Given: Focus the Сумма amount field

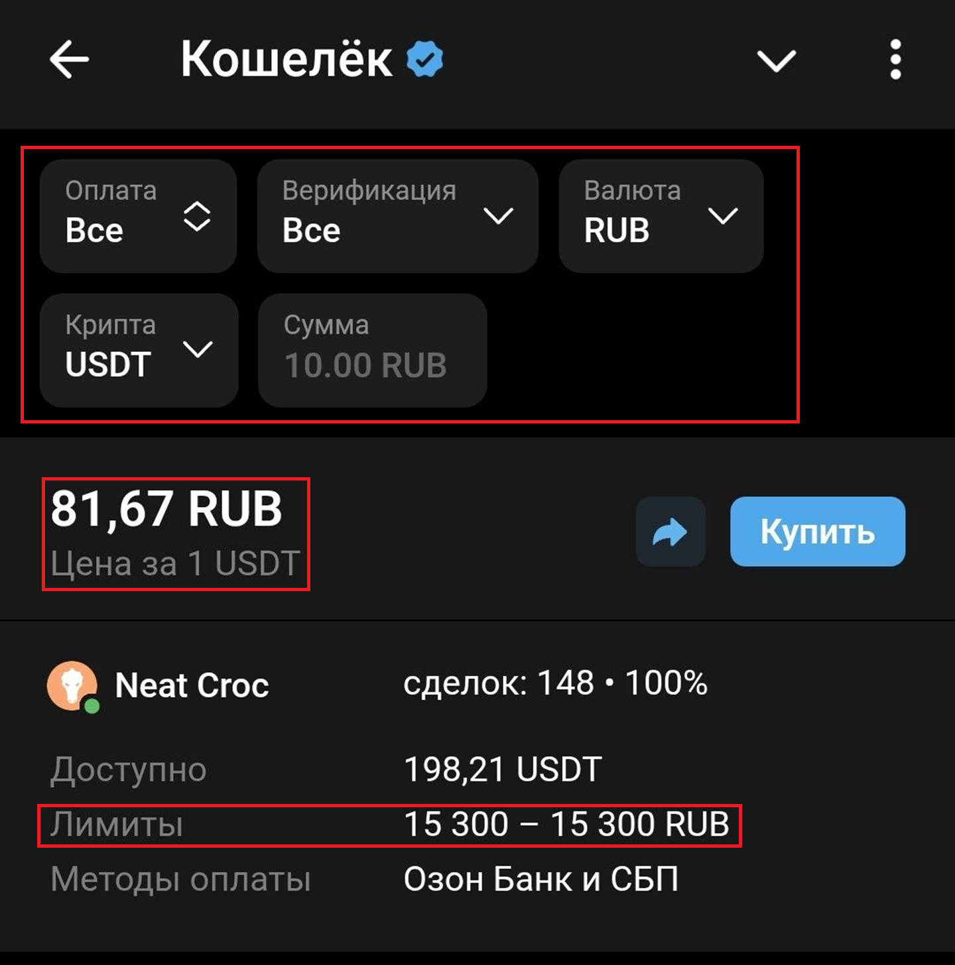Looking at the screenshot, I should click(x=373, y=350).
